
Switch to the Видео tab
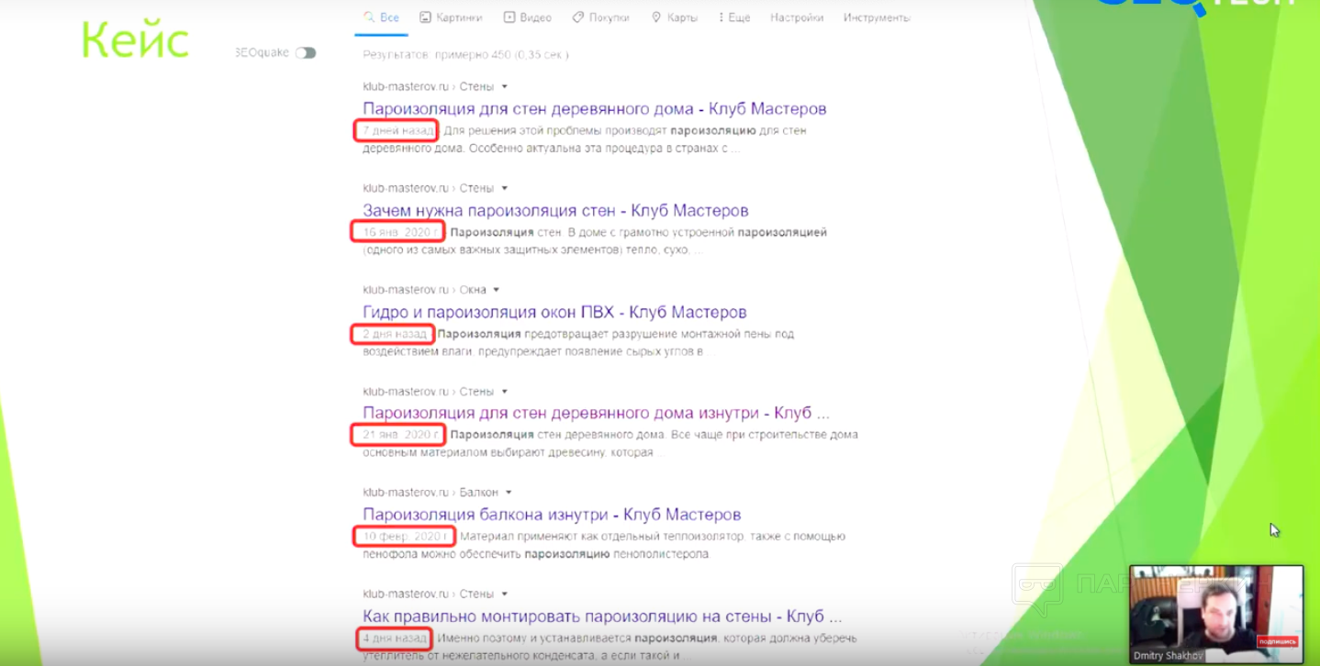(x=528, y=17)
